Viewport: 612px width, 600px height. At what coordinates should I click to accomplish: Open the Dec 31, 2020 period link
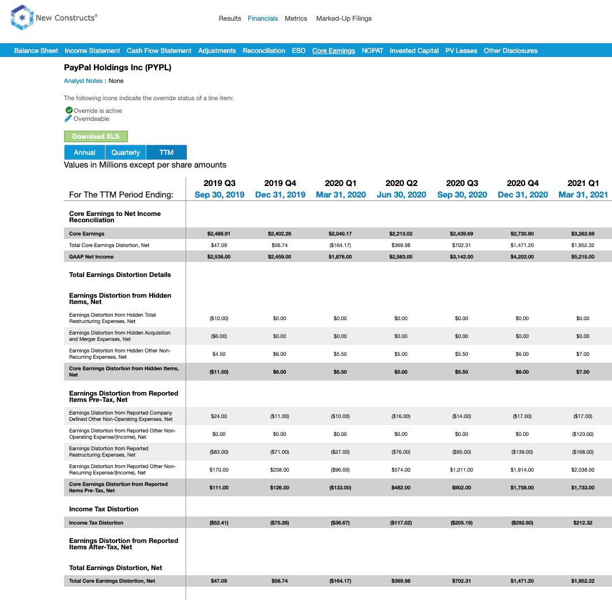click(523, 195)
